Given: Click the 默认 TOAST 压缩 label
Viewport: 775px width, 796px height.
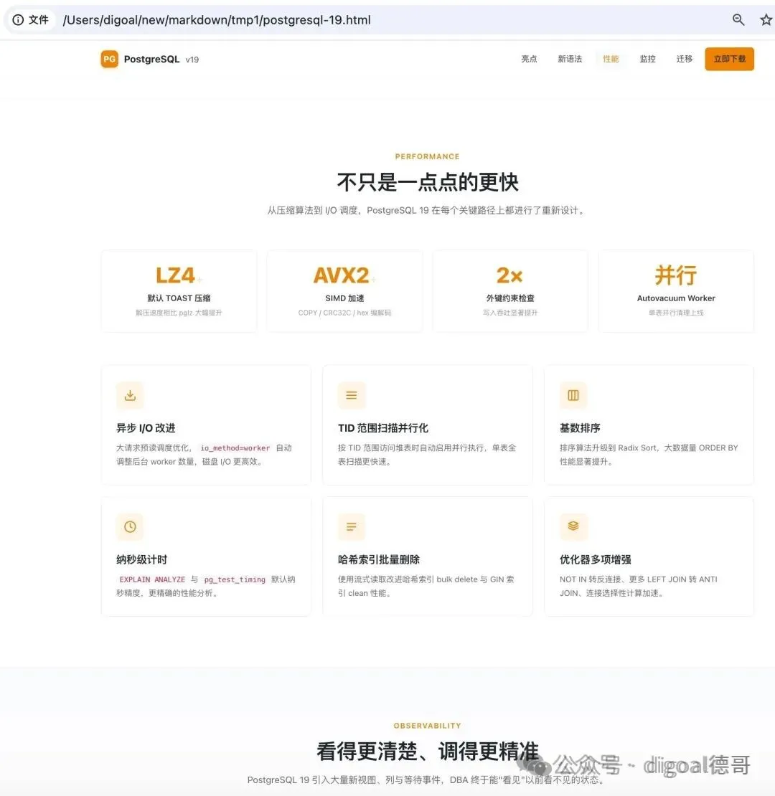Looking at the screenshot, I should [179, 298].
